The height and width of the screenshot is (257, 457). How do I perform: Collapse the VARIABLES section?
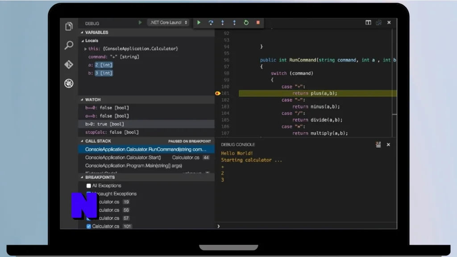(x=82, y=32)
